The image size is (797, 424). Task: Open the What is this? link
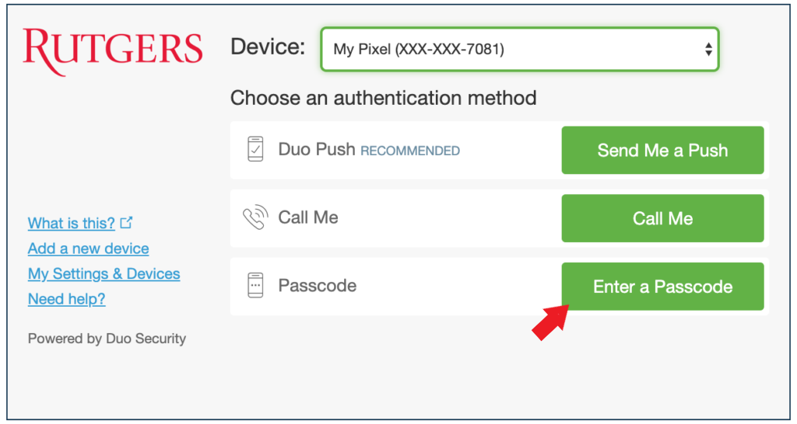click(72, 224)
